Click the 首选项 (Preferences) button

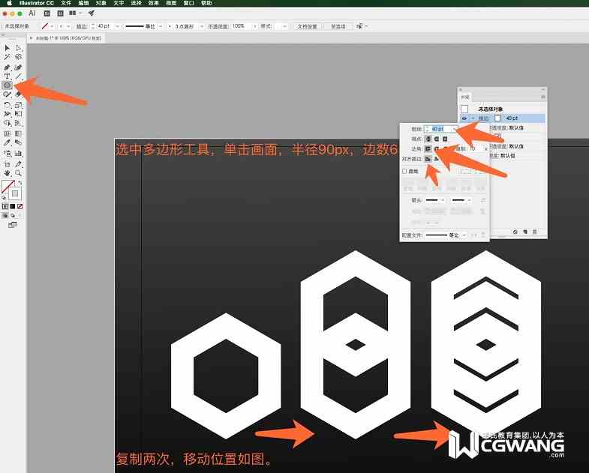[338, 26]
